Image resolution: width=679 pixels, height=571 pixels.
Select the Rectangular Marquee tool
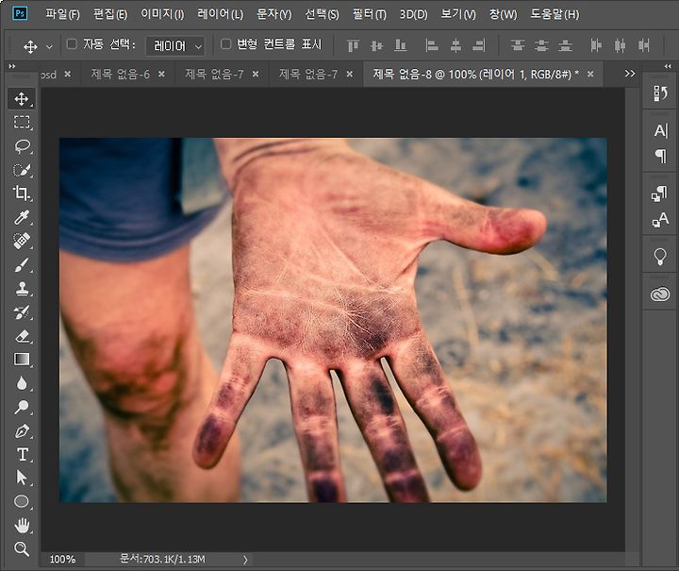point(22,122)
